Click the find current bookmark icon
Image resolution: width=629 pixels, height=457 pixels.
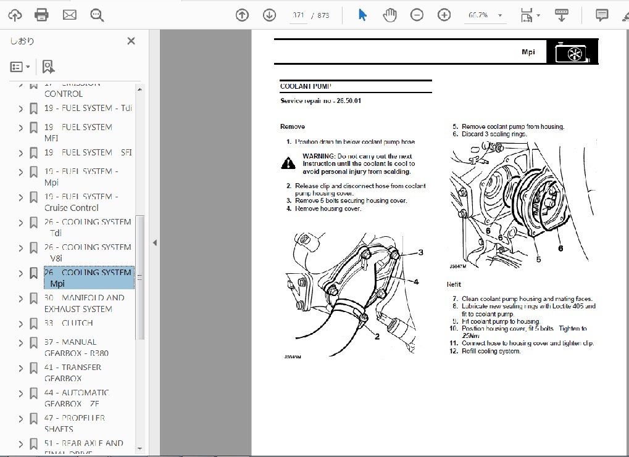pyautogui.click(x=48, y=67)
